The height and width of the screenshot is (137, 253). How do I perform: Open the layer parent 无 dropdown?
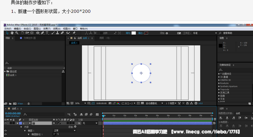click(90, 123)
